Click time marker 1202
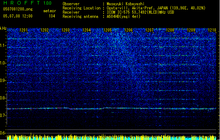220x140 pixels. pyautogui.click(x=44, y=30)
